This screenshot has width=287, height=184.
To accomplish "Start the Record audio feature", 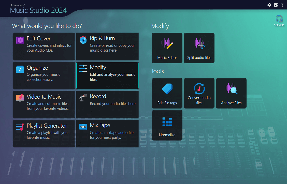I will click(107, 104).
